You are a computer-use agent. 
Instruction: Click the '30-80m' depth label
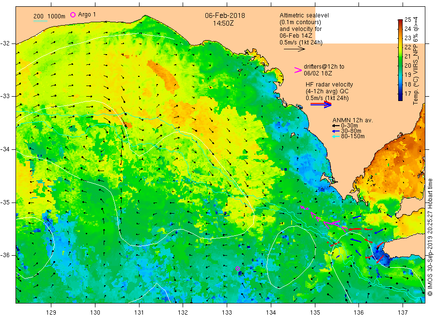(x=351, y=131)
